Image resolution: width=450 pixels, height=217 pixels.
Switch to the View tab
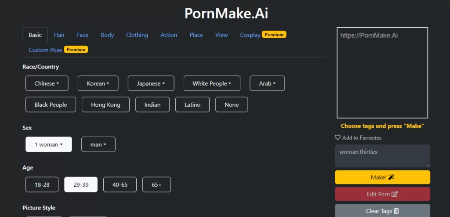click(x=221, y=35)
